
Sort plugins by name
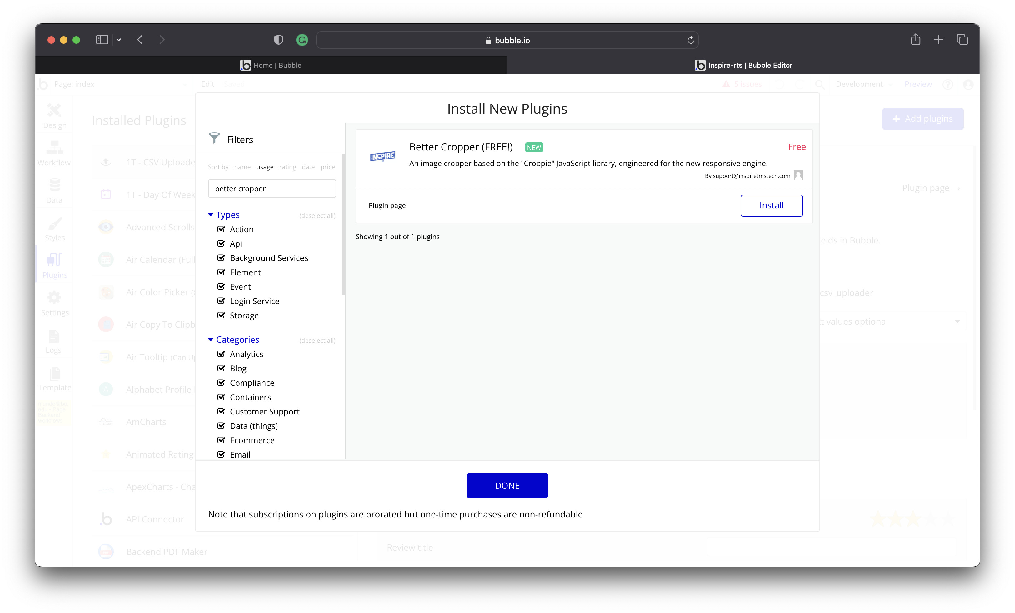point(242,167)
